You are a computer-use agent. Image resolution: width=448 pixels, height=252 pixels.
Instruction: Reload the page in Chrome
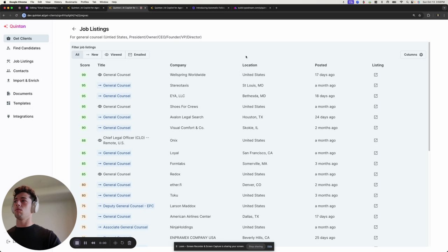pyautogui.click(x=16, y=15)
